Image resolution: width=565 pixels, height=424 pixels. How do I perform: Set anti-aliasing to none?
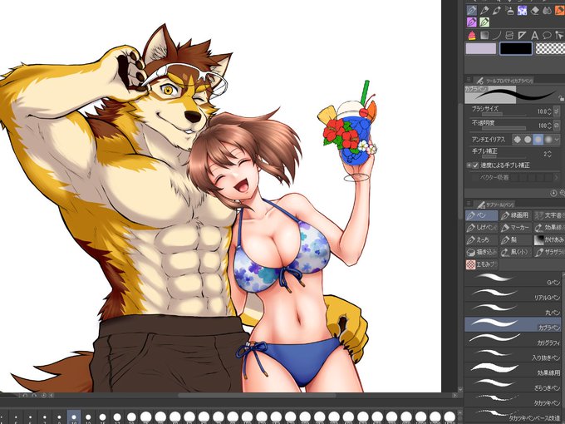518,139
